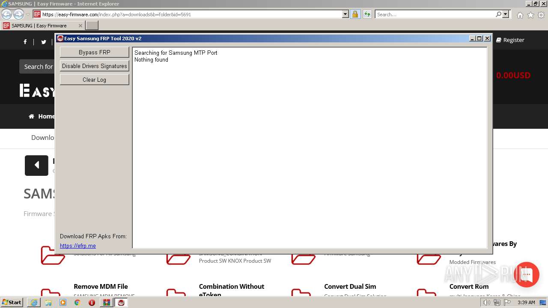Screen dimensions: 548x308
Task: Click the search magnifier icon
Action: pos(498,14)
